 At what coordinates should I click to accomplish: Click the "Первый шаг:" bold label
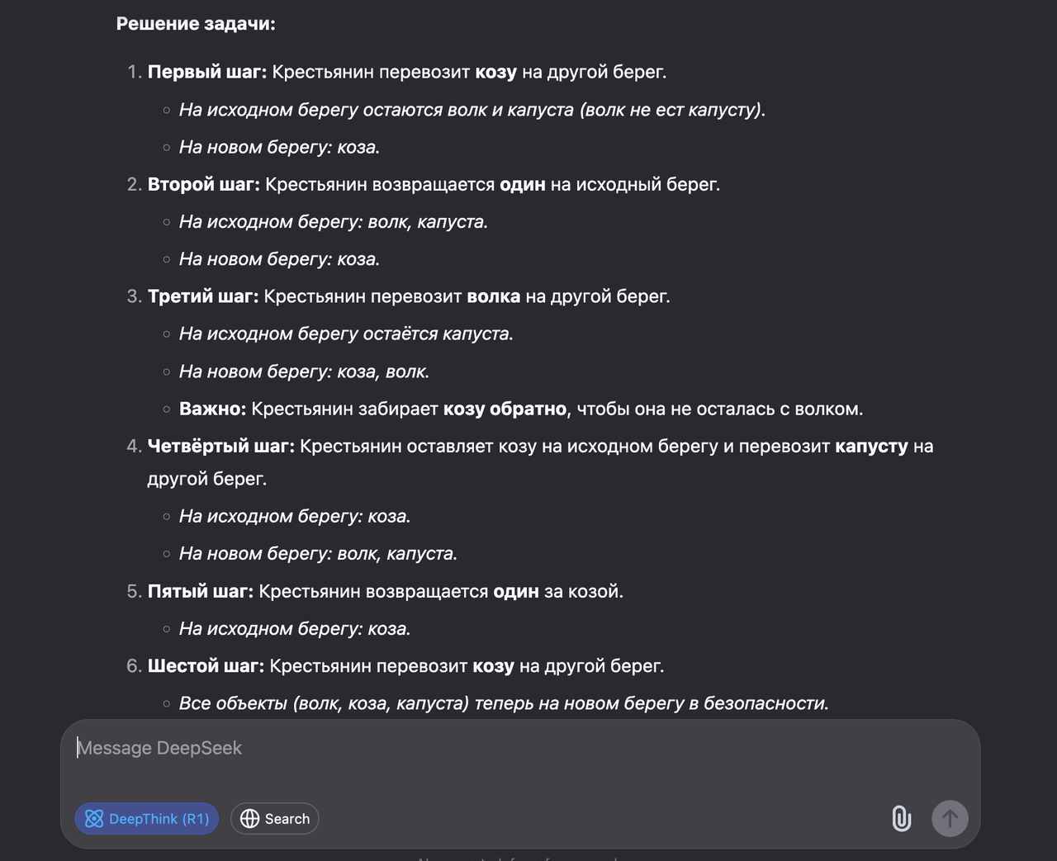pyautogui.click(x=207, y=72)
